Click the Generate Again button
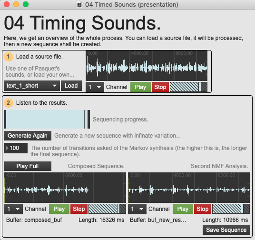 click(x=28, y=136)
